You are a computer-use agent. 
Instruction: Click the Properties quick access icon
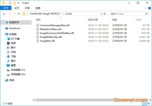[10, 3]
